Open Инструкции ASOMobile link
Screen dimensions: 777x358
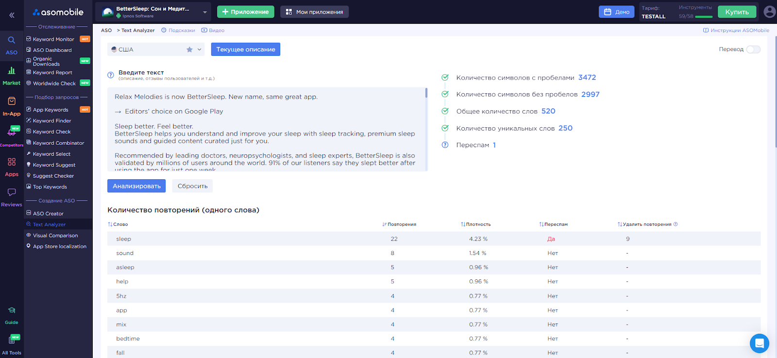pyautogui.click(x=736, y=31)
